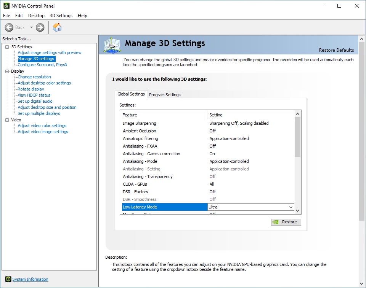
Task: Click the Home icon in toolbar
Action: (57, 27)
